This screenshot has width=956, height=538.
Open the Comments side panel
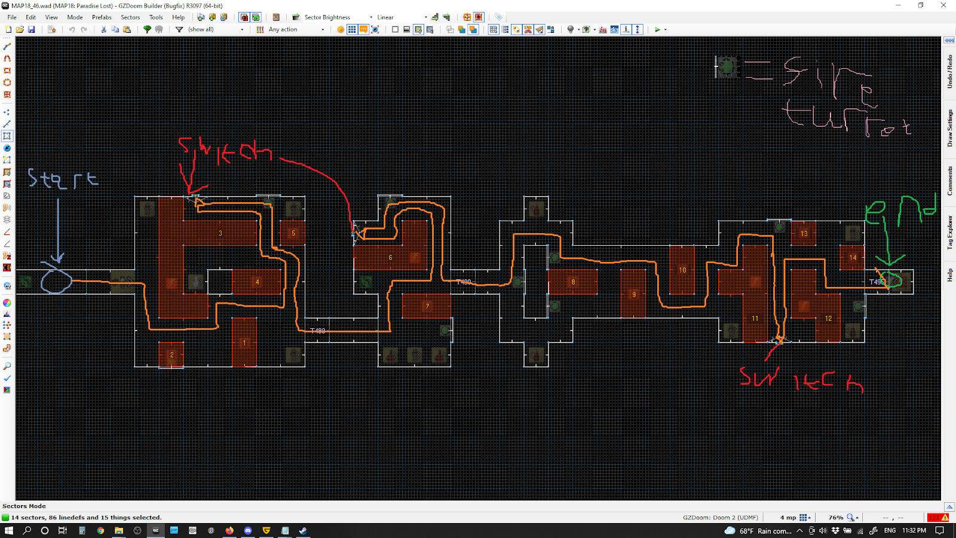point(949,181)
